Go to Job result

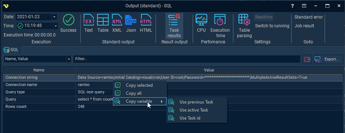click(304, 26)
